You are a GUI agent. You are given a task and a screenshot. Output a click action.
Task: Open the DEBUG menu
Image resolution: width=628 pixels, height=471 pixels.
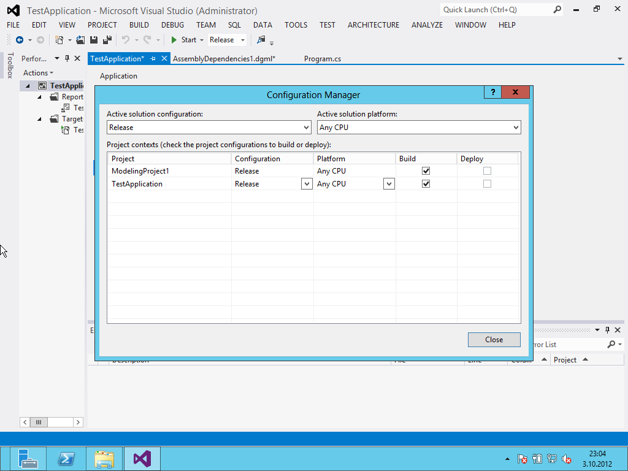point(172,25)
